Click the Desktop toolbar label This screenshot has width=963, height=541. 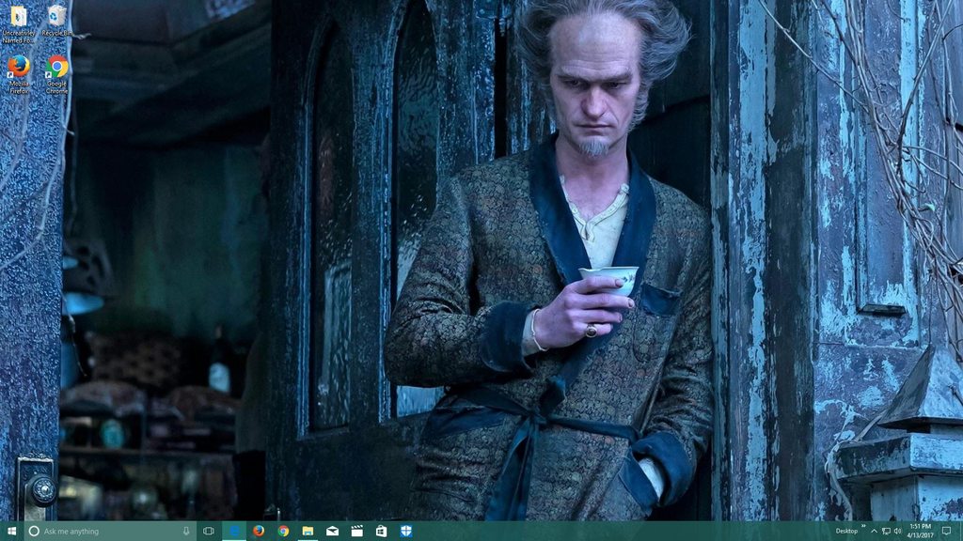coord(846,532)
